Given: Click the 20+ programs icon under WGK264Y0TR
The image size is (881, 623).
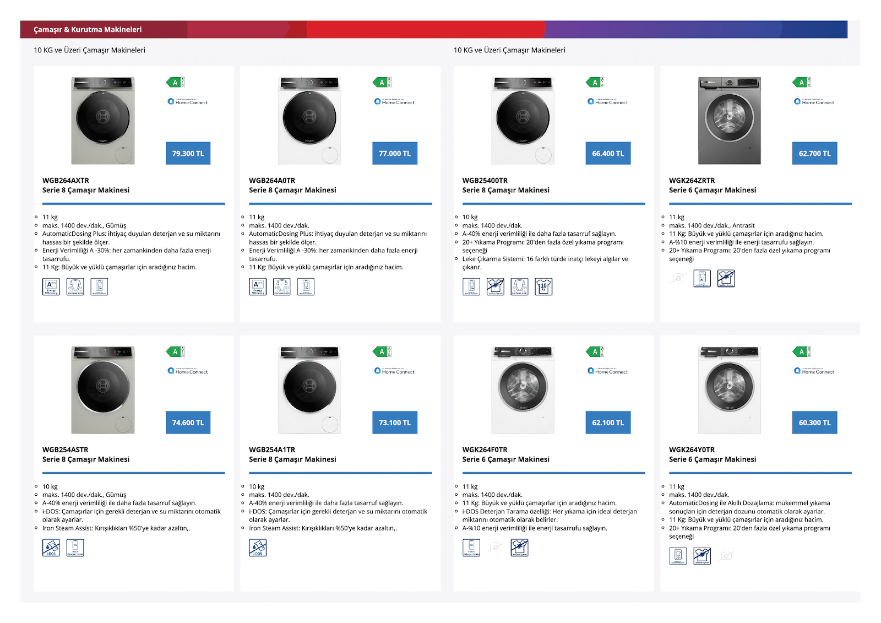Looking at the screenshot, I should [678, 556].
